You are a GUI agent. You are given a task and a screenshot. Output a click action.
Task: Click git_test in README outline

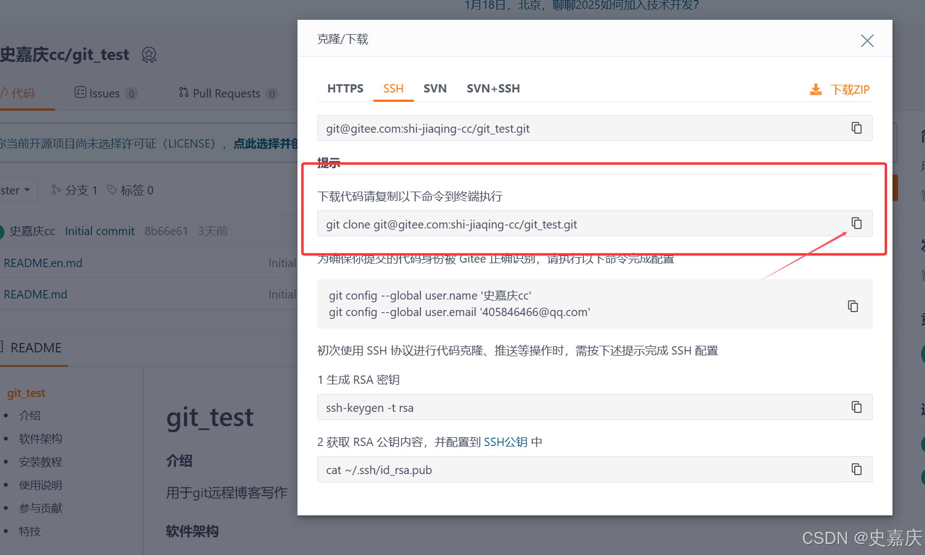pyautogui.click(x=26, y=393)
